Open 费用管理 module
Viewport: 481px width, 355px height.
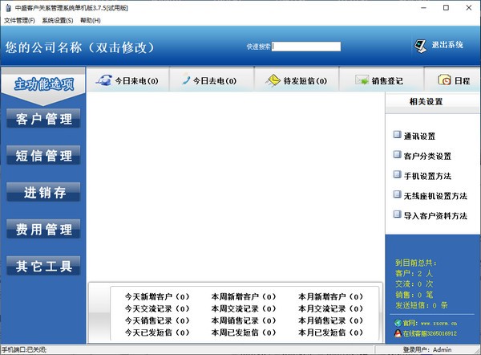pos(44,229)
